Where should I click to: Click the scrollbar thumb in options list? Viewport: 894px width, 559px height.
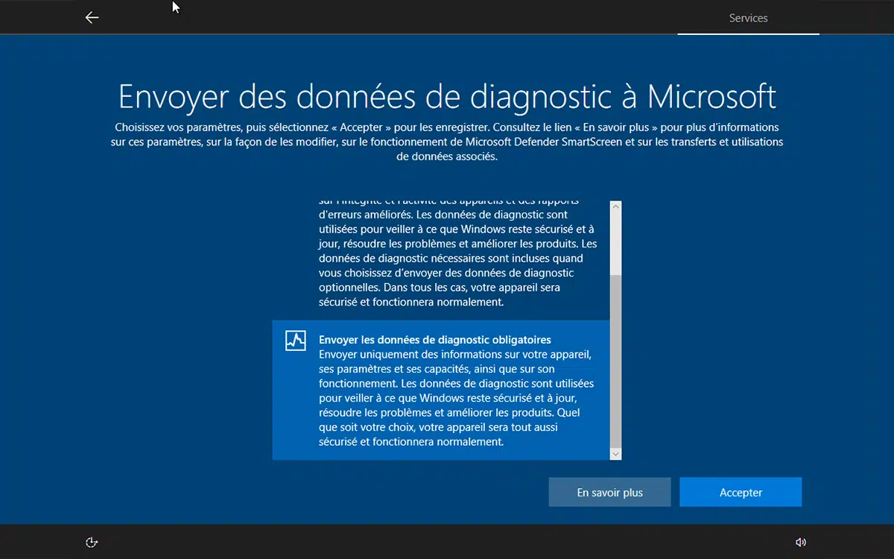(x=615, y=360)
